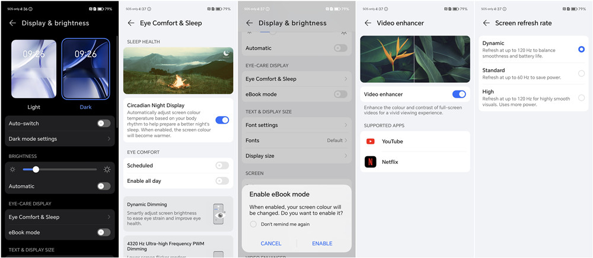
Task: Turn off Video enhancer switch
Action: (459, 94)
